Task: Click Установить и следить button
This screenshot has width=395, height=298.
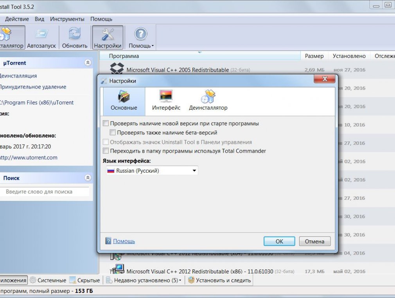Action: pyautogui.click(x=219, y=280)
